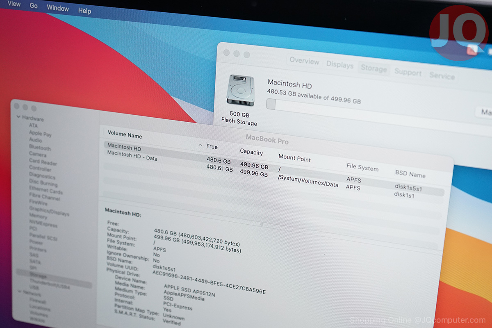Open the Go menu in the menu bar
492x328 pixels.
(34, 6)
